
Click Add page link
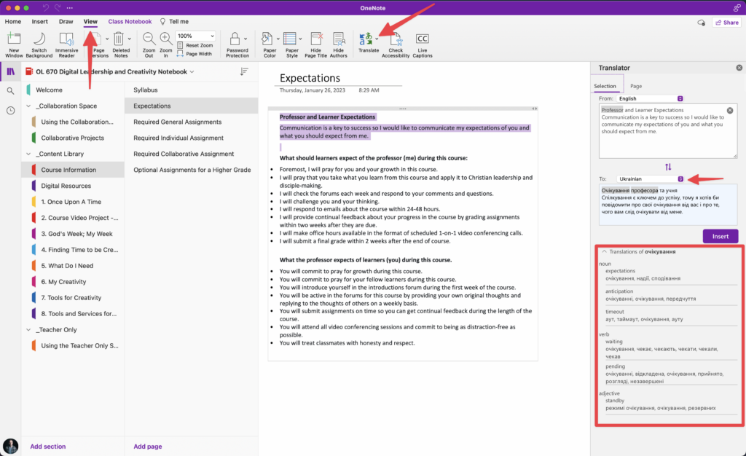(x=147, y=446)
